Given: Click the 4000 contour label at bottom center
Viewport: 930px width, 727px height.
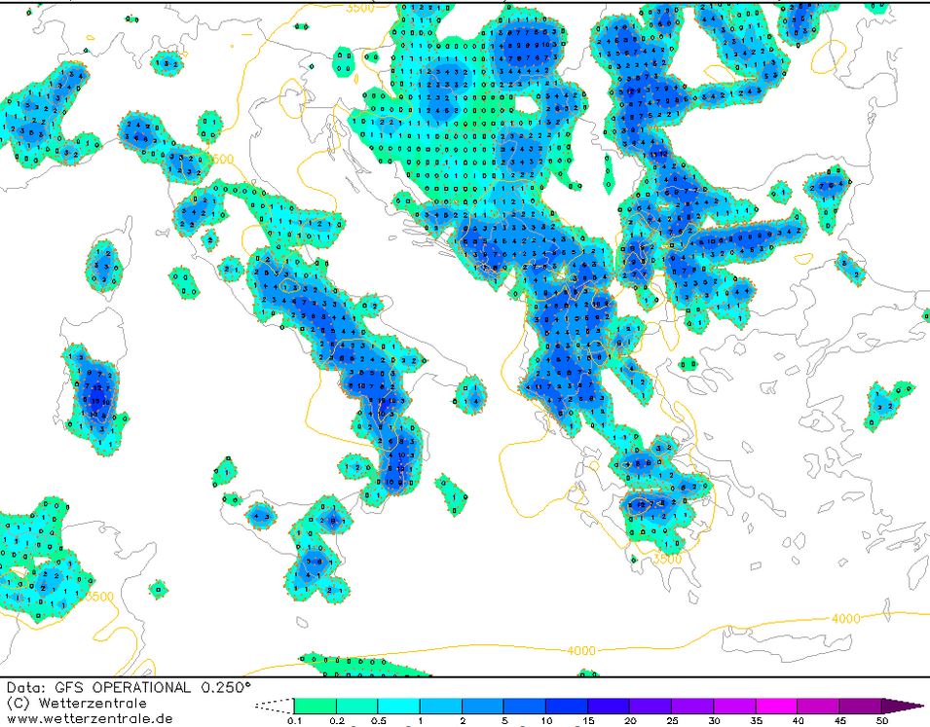Looking at the screenshot, I should click(580, 650).
